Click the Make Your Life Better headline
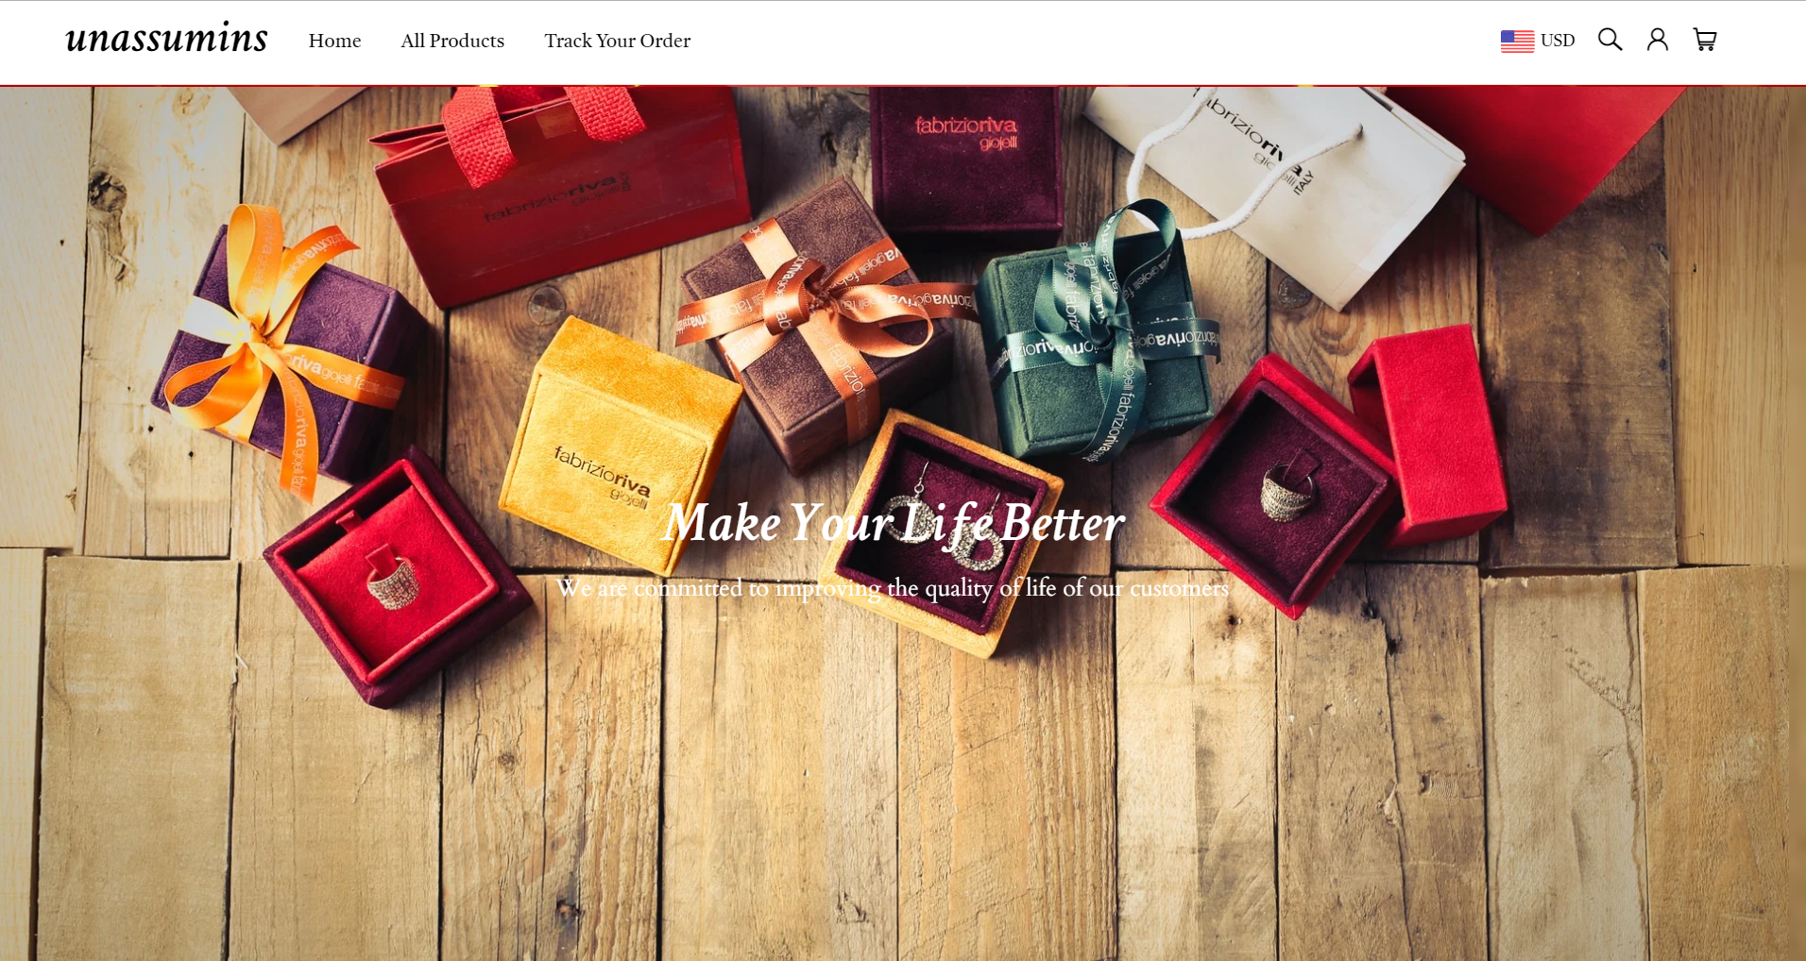 tap(893, 523)
